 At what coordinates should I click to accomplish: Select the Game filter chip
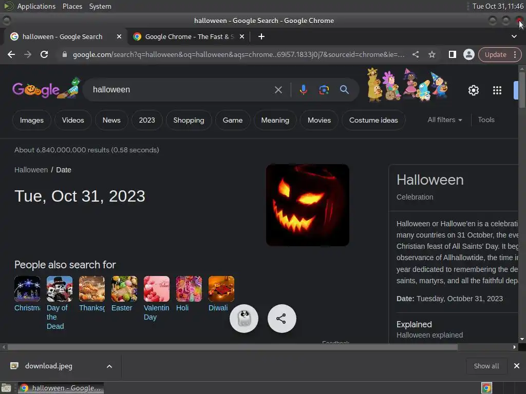[x=233, y=120]
